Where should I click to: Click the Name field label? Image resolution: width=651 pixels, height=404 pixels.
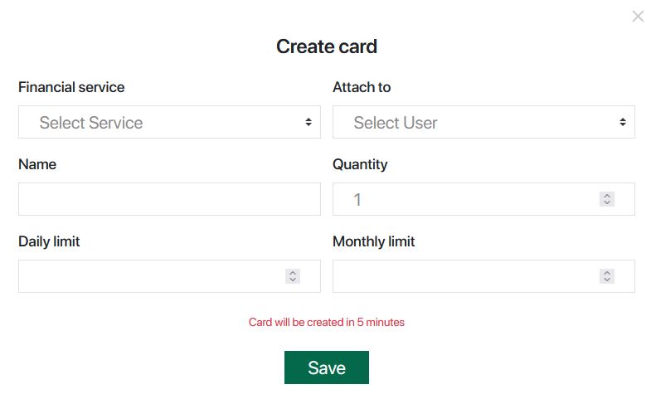tap(37, 164)
